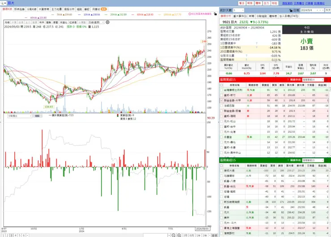The image size is (331, 237).
Task: Check the 花旗環球 seller row checkbox
Action: (x=221, y=176)
